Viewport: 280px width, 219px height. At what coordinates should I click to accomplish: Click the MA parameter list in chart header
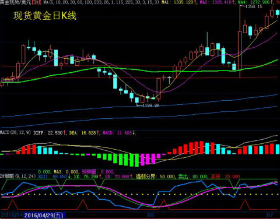point(101,2)
